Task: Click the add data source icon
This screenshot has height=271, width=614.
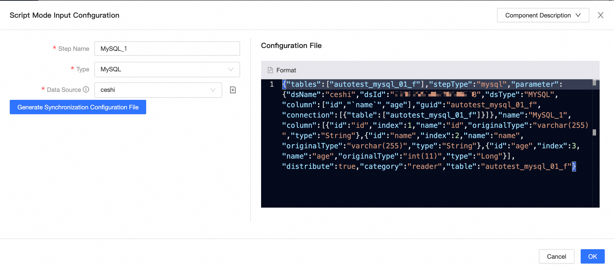Action: click(233, 90)
